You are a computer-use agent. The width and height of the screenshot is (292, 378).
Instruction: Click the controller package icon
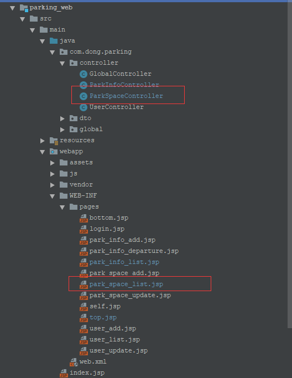(x=73, y=63)
